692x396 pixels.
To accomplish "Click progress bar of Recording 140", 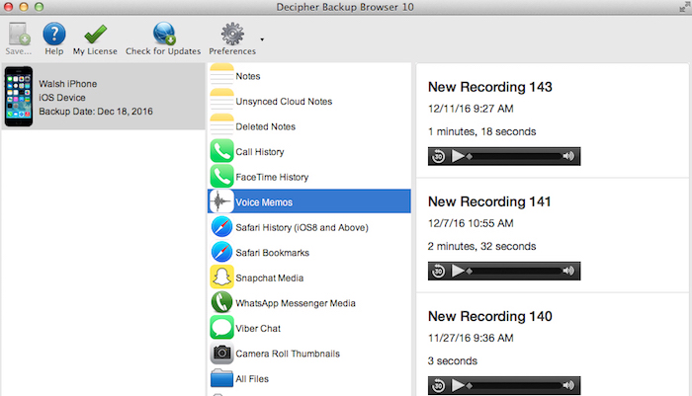I will coord(514,386).
